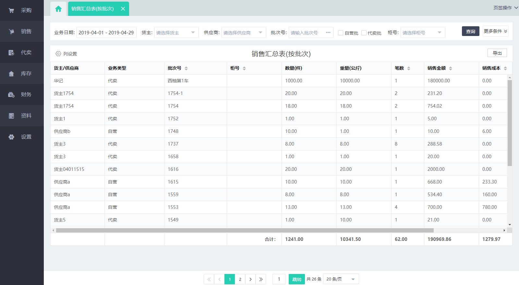The image size is (519, 285).
Task: Open the 柜号 container dropdown
Action: click(423, 32)
